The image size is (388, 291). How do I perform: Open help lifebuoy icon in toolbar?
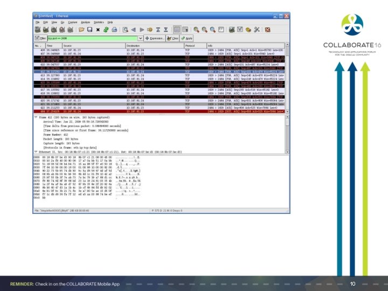click(x=267, y=30)
